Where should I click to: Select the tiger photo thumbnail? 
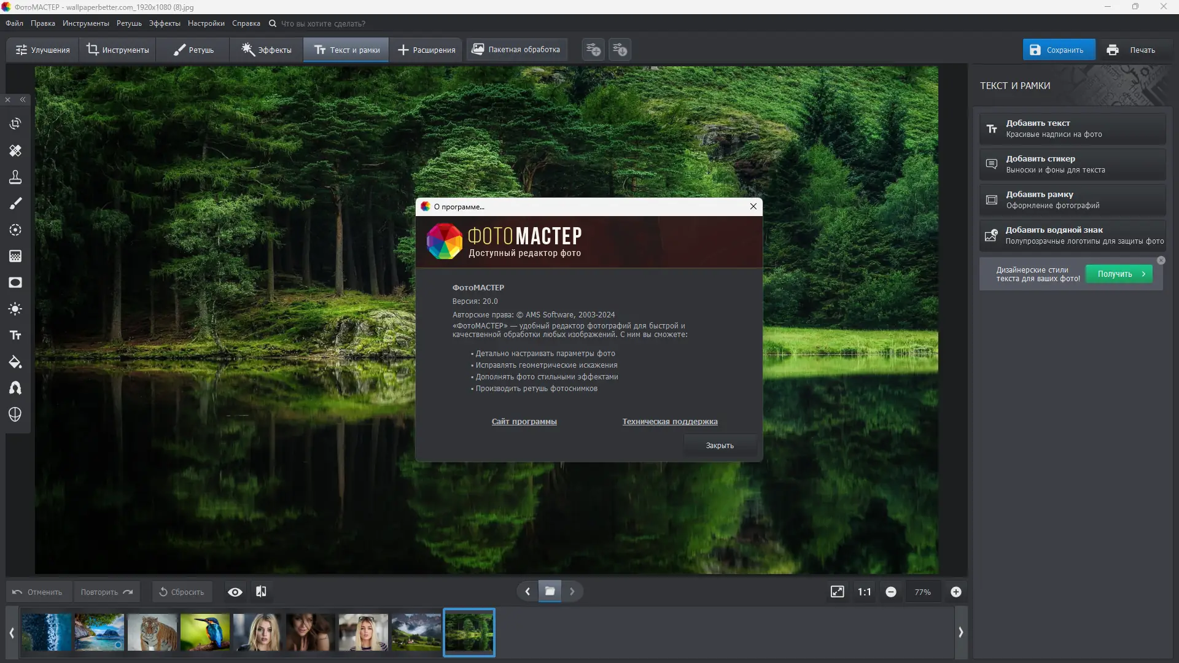point(152,632)
